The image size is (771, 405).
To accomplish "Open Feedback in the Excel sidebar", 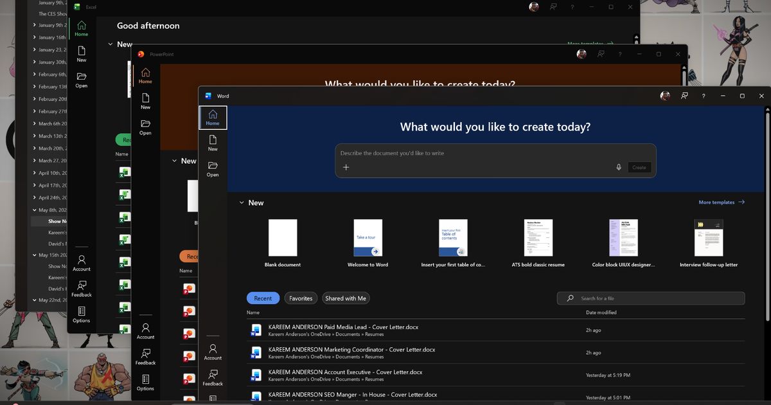I will point(82,289).
